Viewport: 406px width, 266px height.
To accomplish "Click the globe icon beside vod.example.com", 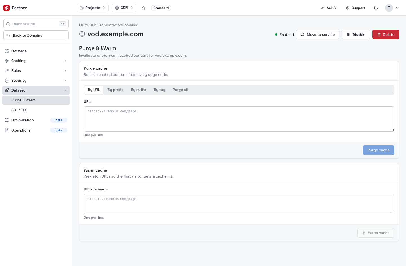I will tap(82, 34).
